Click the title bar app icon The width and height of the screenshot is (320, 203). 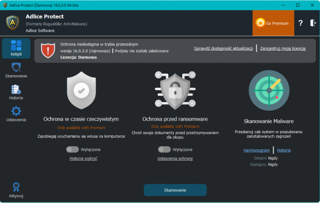(x=5, y=5)
